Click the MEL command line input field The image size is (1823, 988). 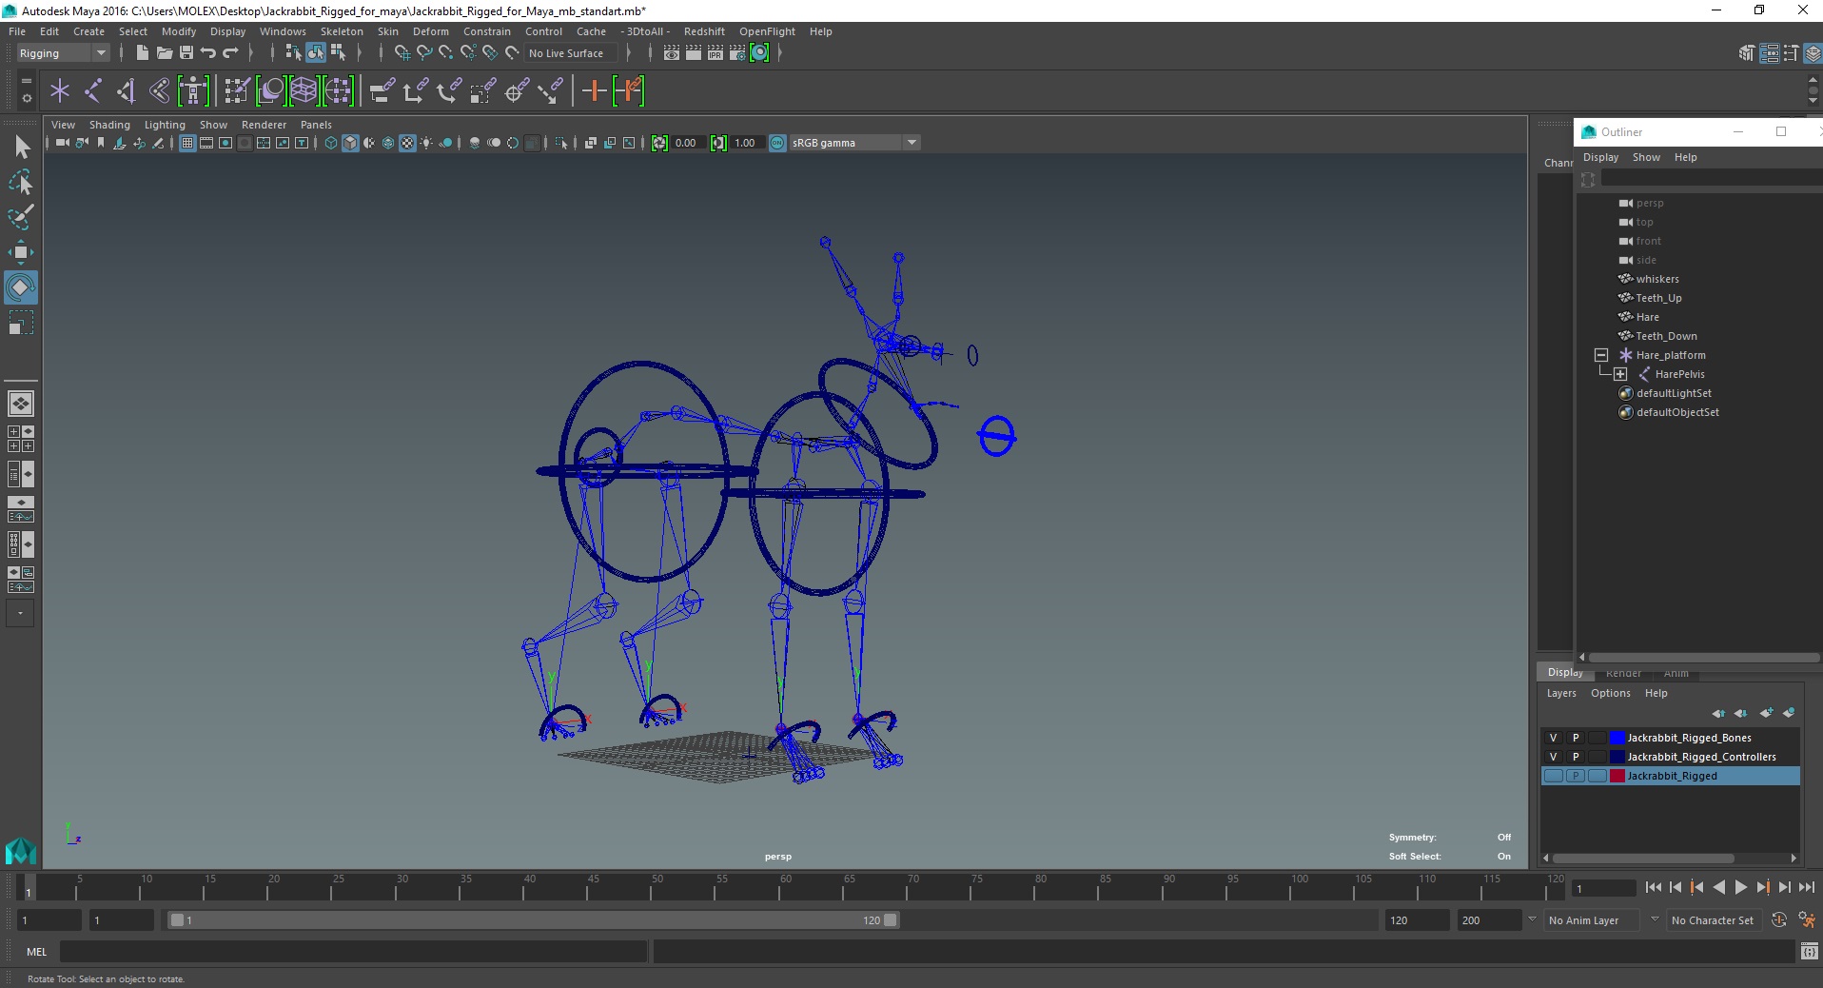[353, 951]
